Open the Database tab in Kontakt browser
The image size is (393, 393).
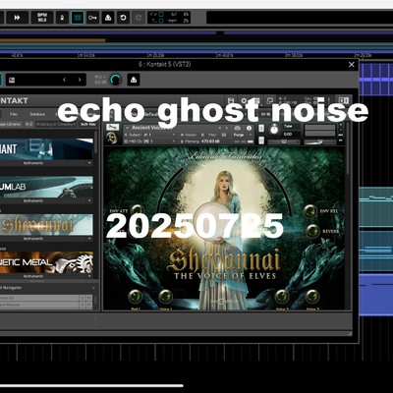click(37, 114)
